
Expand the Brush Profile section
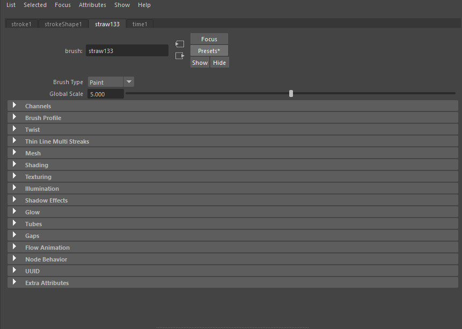[233, 118]
